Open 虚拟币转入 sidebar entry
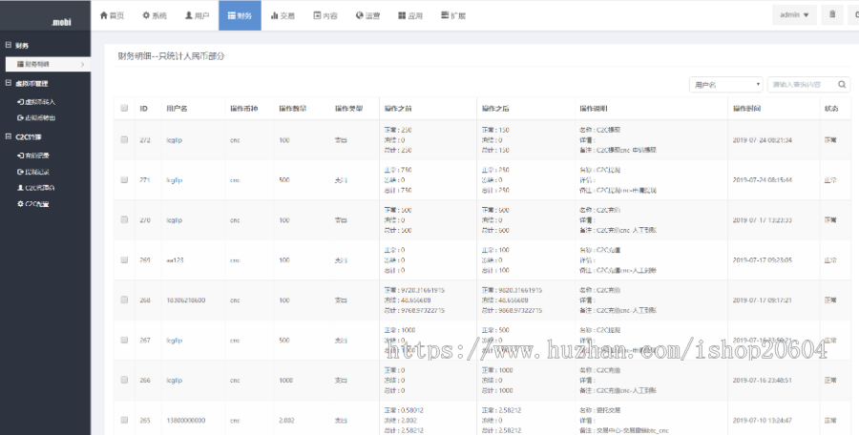 pyautogui.click(x=36, y=102)
